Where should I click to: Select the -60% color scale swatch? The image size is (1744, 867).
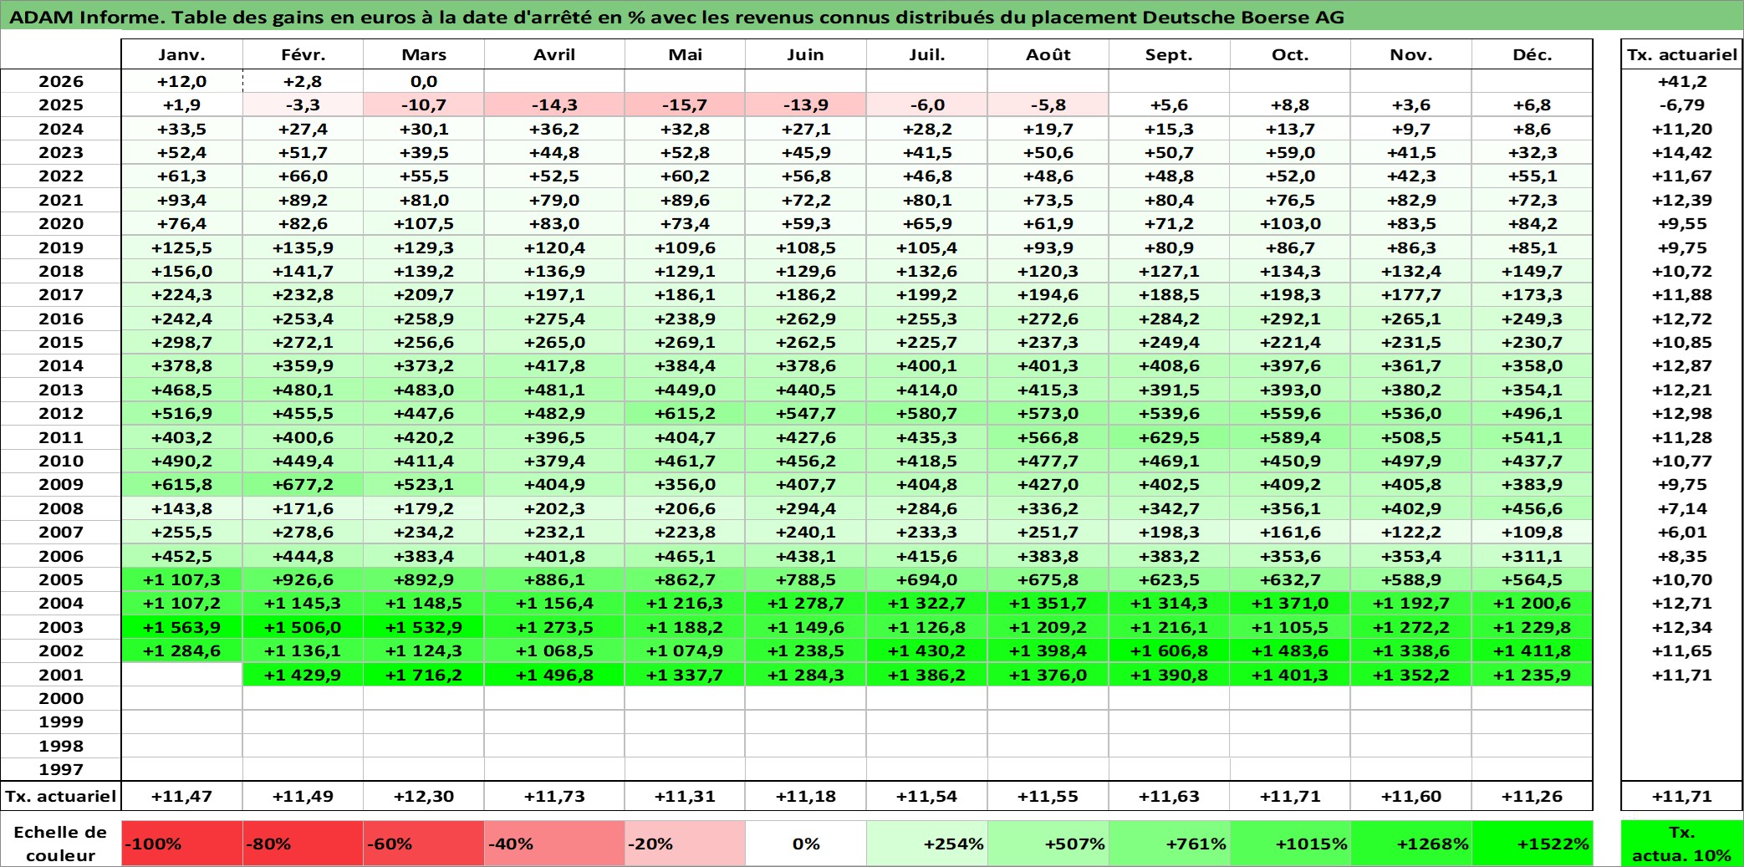coord(424,844)
